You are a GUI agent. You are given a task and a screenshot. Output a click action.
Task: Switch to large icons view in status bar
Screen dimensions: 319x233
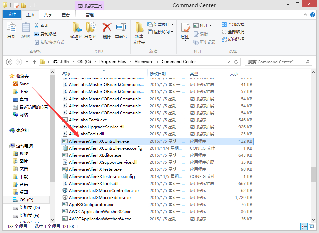311,226
